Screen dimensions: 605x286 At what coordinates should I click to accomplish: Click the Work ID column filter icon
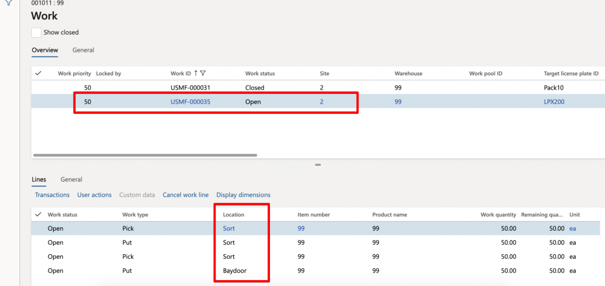(x=203, y=73)
